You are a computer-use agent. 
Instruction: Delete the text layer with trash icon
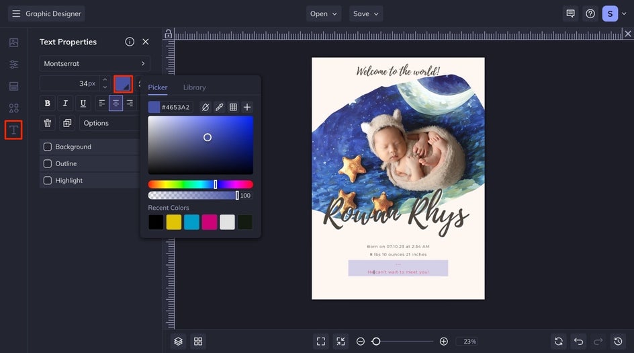tap(47, 123)
